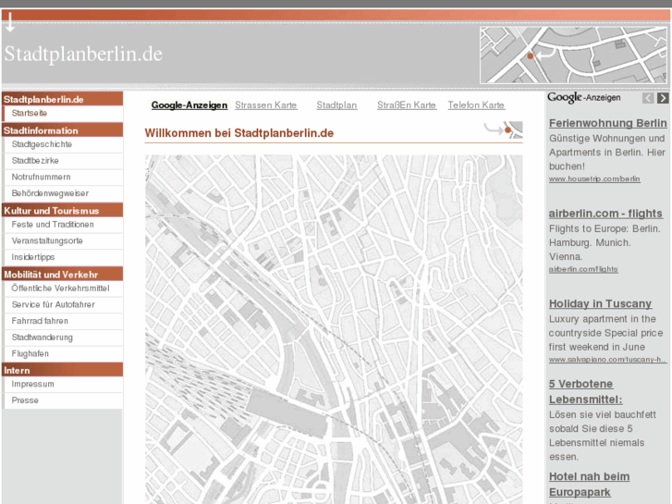The height and width of the screenshot is (504, 672).
Task: Click the Intern section header
Action: 62,370
